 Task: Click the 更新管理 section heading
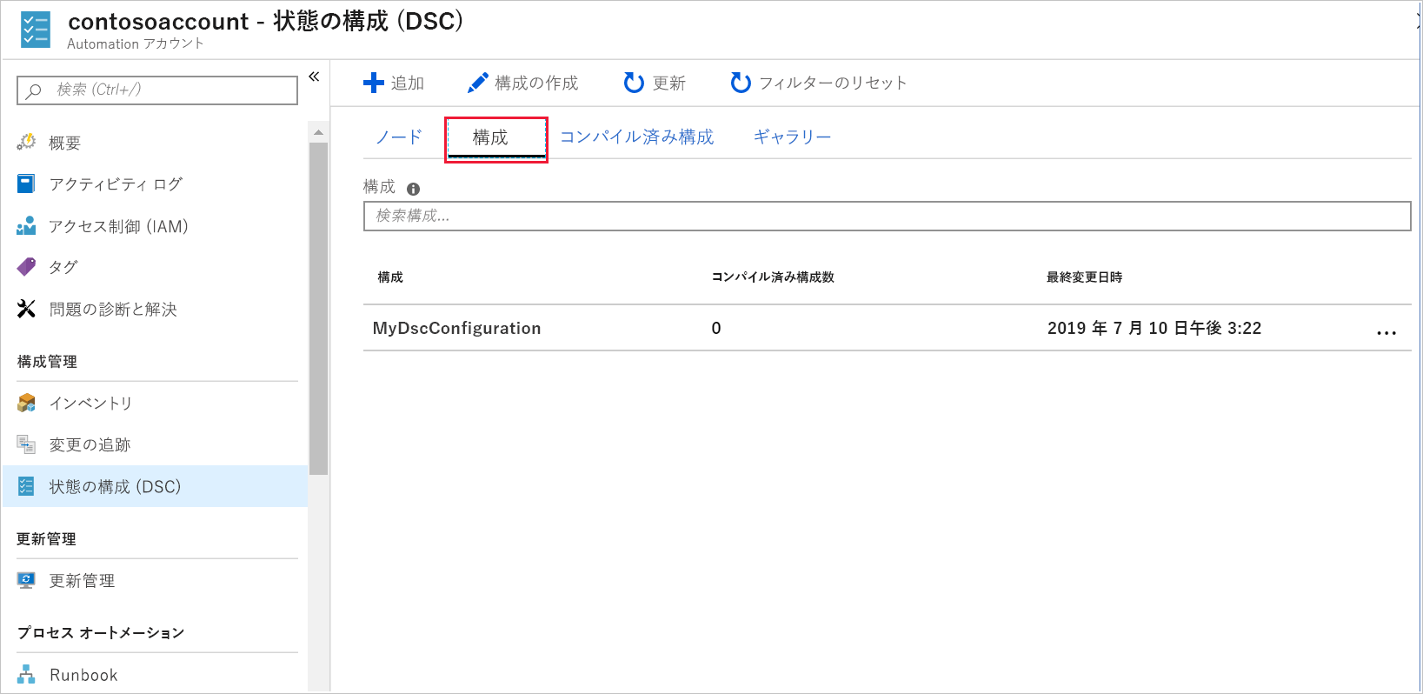(46, 538)
